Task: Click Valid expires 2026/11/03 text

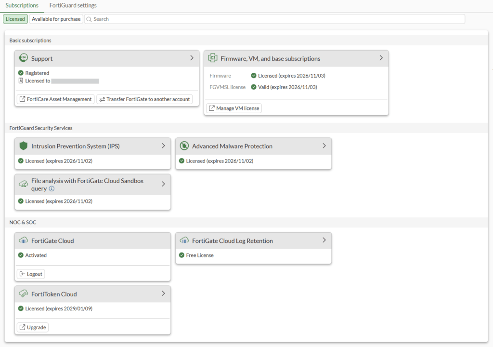Action: pos(287,87)
